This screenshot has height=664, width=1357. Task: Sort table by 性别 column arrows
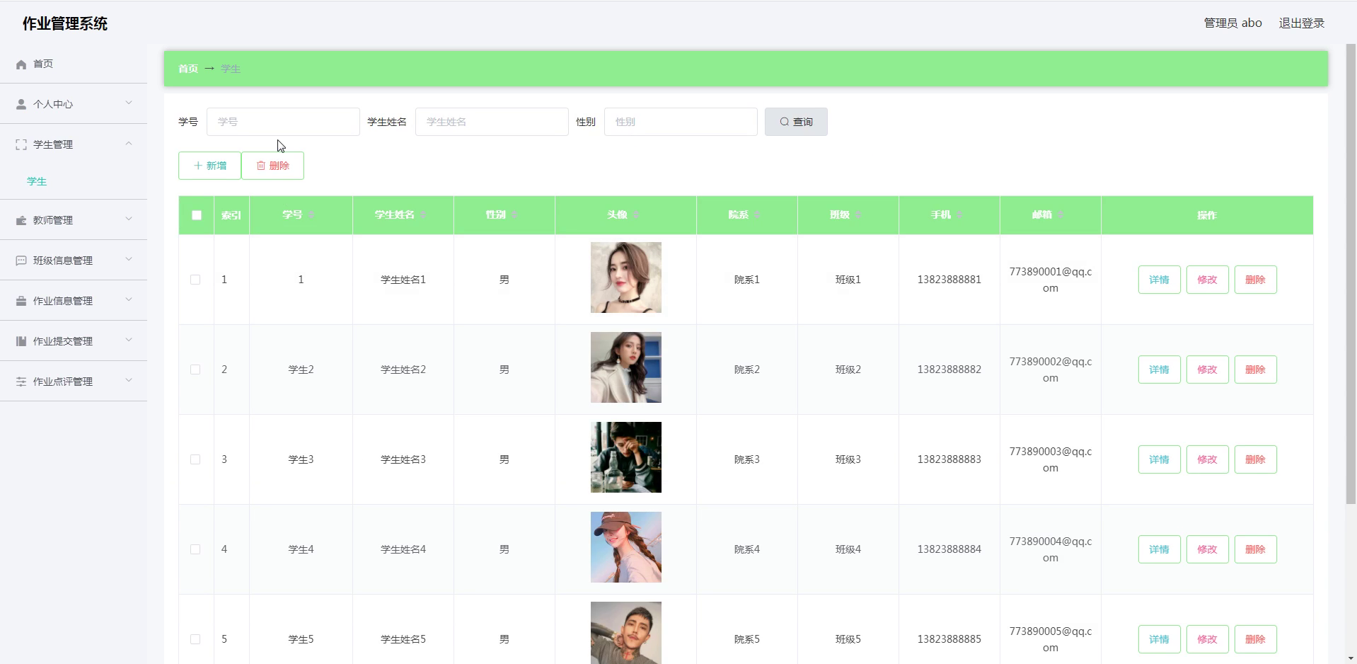pos(514,214)
